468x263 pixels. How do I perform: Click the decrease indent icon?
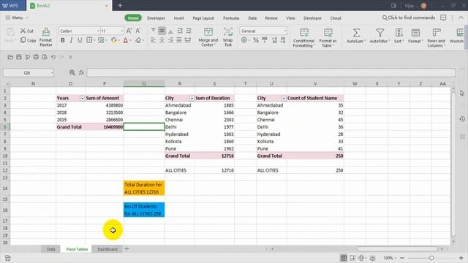point(180,31)
